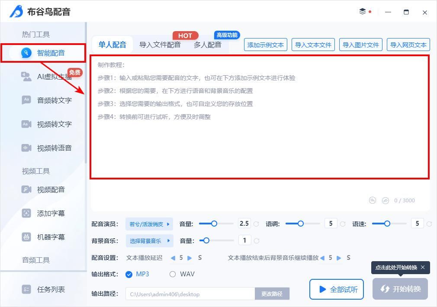The image size is (437, 307).
Task: Click the 视频配音 camera icon
Action: 26,189
